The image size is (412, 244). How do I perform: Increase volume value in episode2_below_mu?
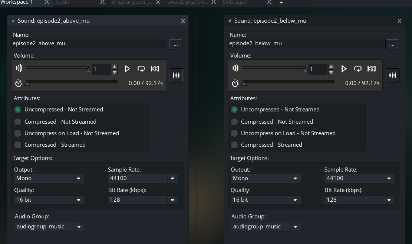(331, 66)
